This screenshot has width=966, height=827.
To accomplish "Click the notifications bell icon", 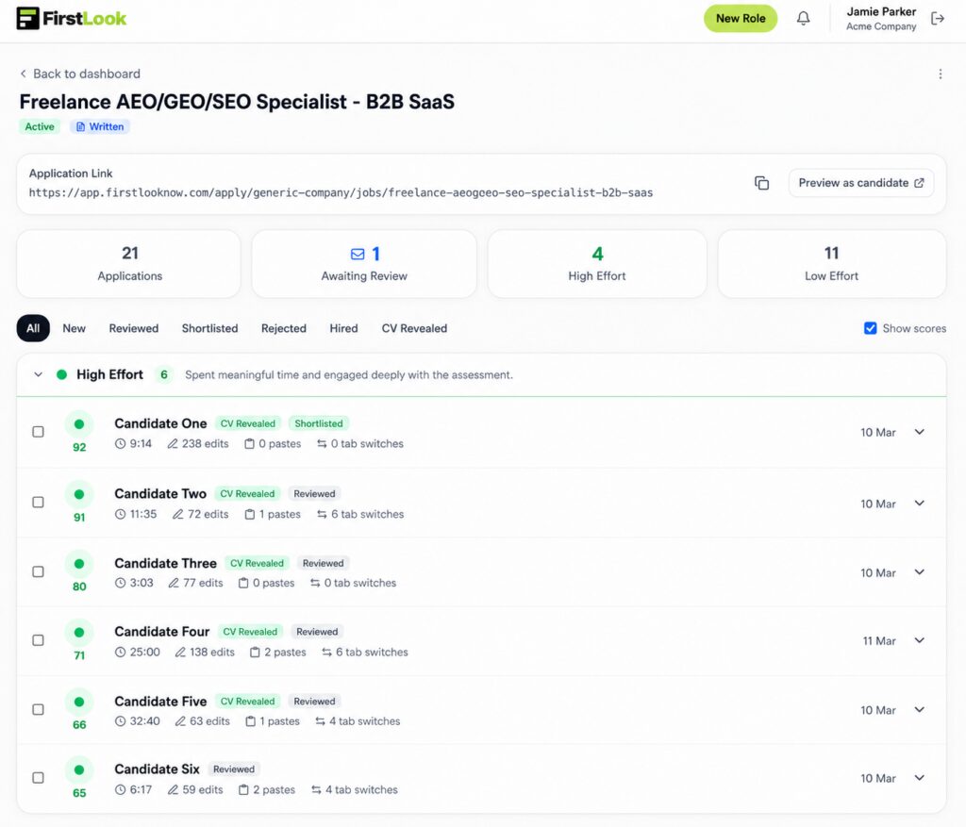I will [x=803, y=19].
